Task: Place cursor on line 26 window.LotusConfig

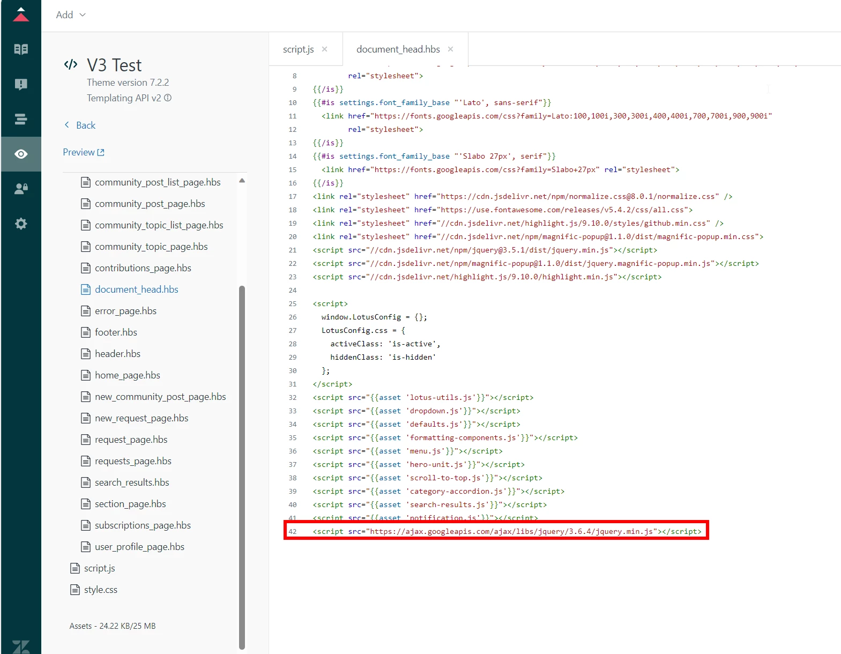Action: coord(374,317)
